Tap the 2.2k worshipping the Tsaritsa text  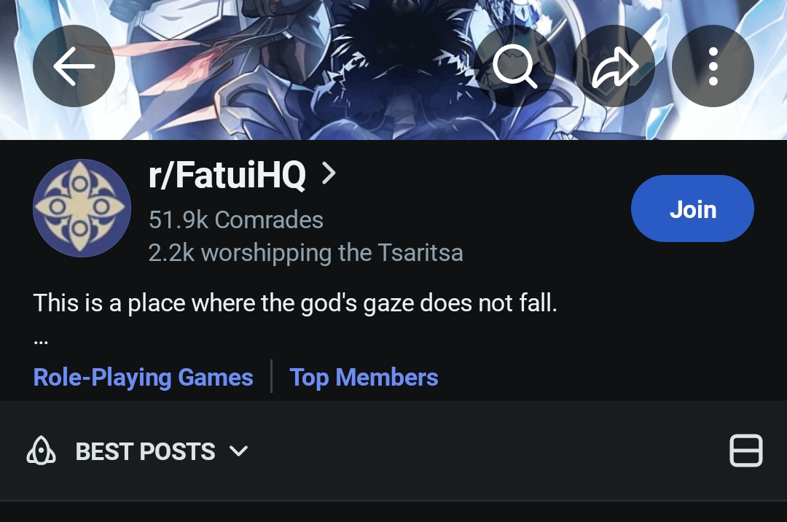pyautogui.click(x=305, y=252)
